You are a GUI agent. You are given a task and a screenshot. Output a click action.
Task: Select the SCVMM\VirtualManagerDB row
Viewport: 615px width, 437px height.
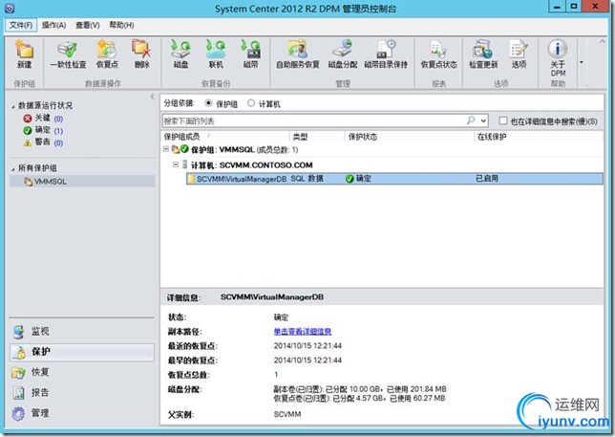pyautogui.click(x=394, y=179)
